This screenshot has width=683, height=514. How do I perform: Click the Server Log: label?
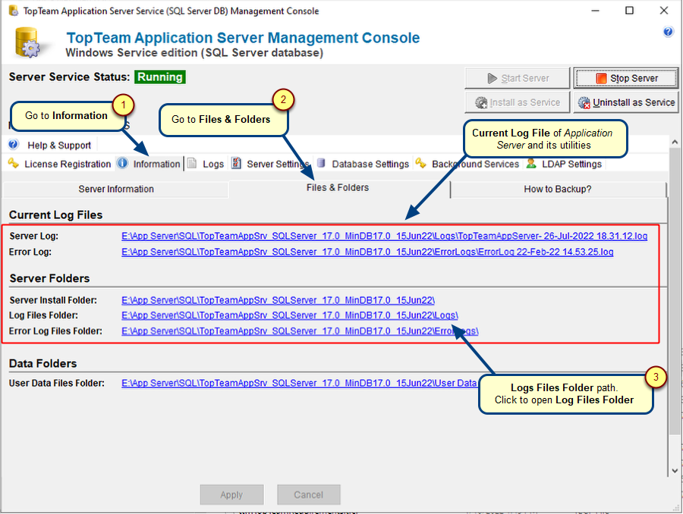coord(34,237)
